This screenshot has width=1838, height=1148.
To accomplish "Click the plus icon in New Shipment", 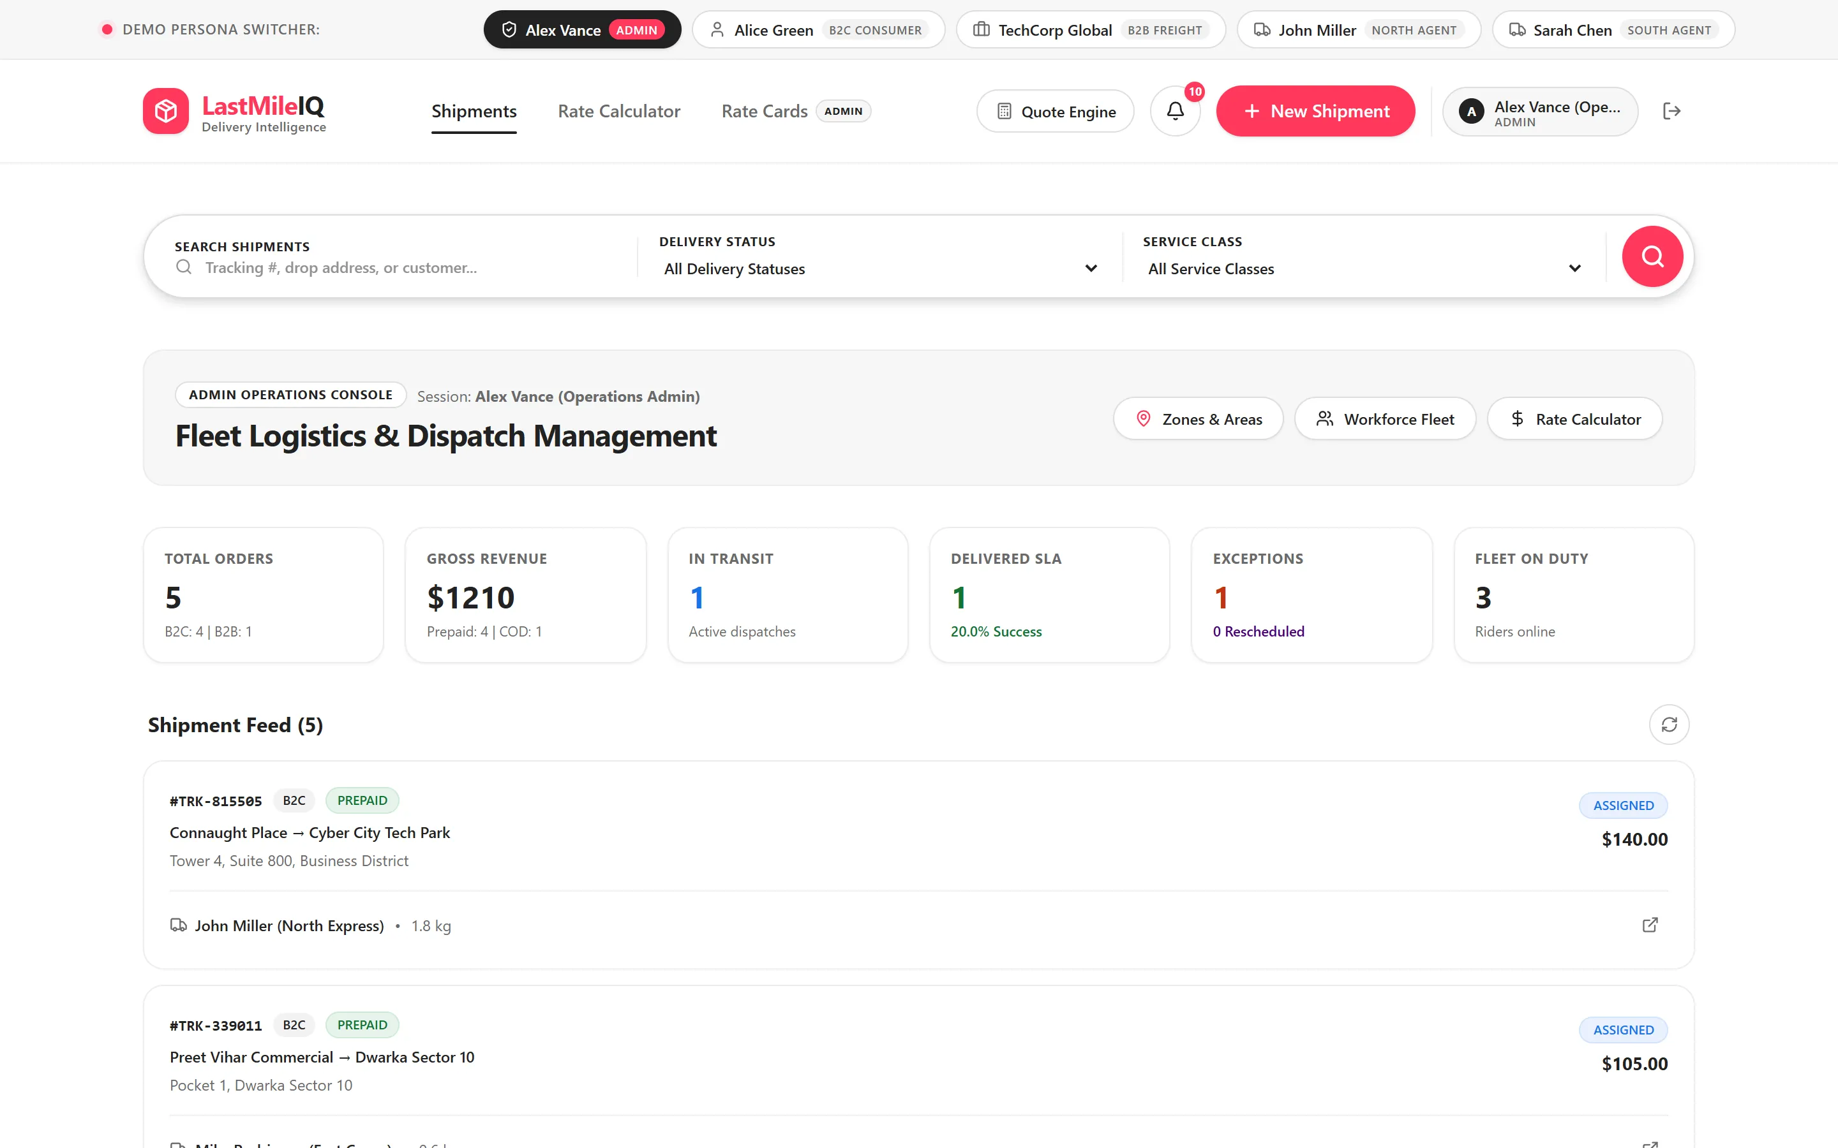I will coord(1251,111).
